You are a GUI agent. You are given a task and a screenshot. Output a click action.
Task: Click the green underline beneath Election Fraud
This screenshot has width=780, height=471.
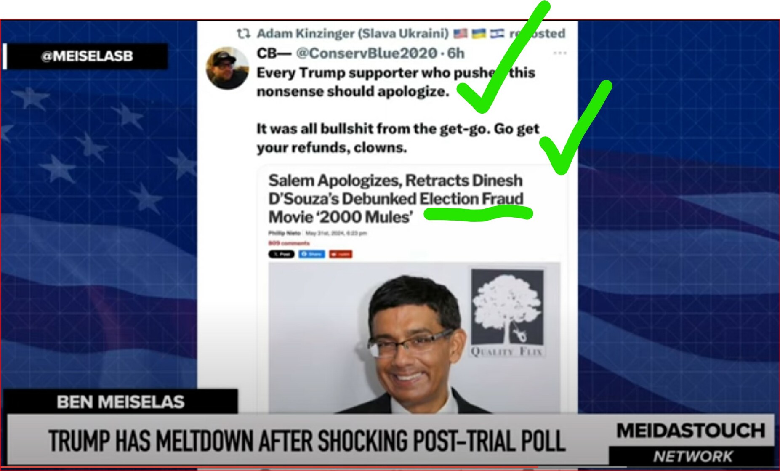click(x=478, y=213)
